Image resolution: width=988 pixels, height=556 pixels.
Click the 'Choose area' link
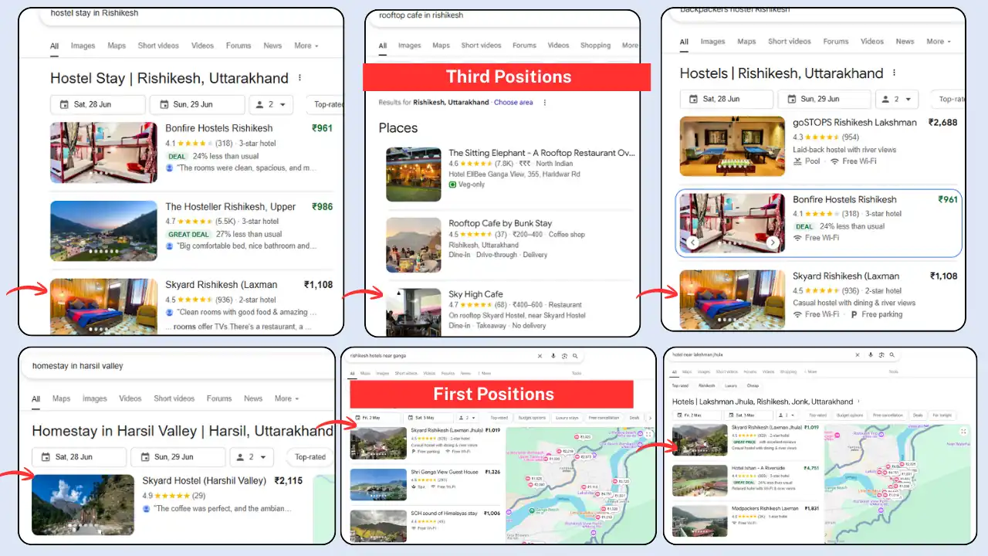tap(513, 103)
